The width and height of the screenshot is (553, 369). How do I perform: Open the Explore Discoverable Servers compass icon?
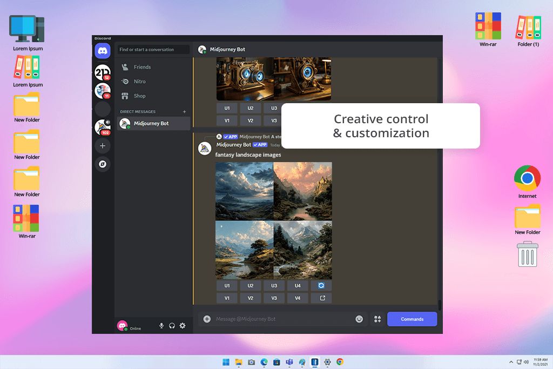pos(103,164)
